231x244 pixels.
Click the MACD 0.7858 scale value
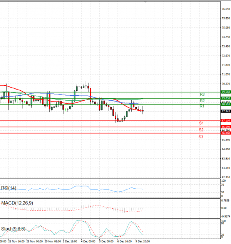225,201
